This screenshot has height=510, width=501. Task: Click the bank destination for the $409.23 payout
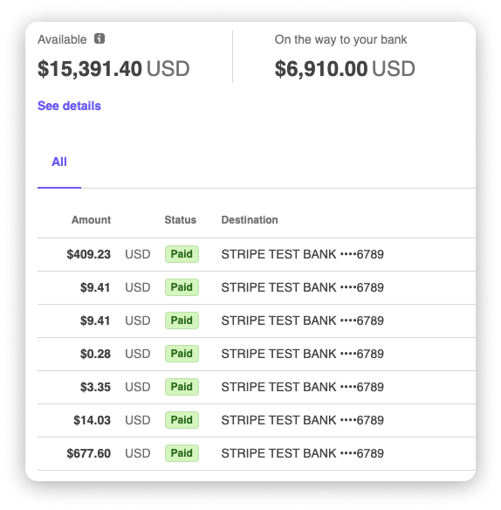(302, 254)
